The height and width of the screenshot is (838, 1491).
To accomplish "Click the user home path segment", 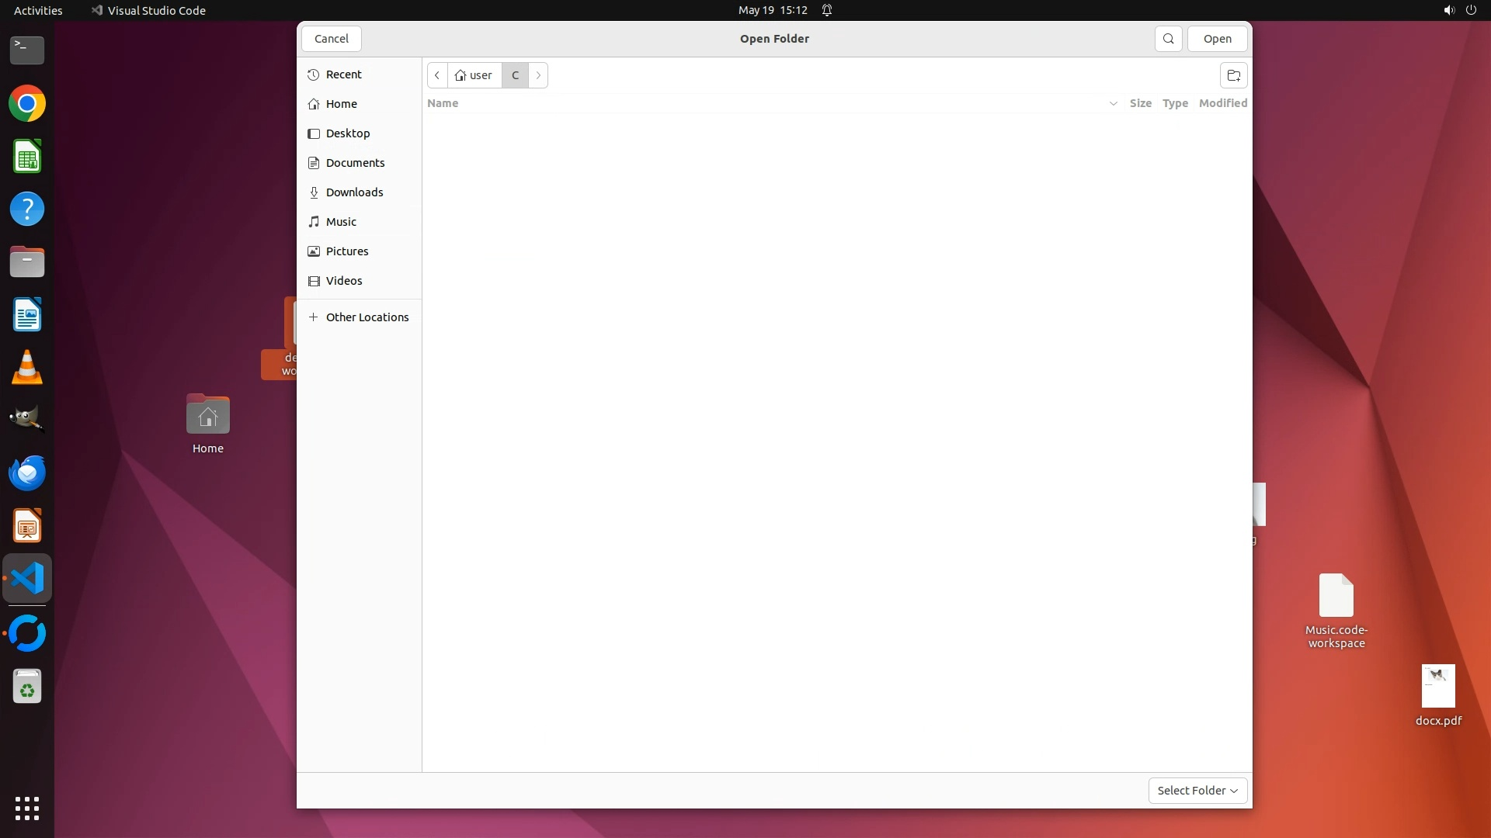I will tap(474, 75).
